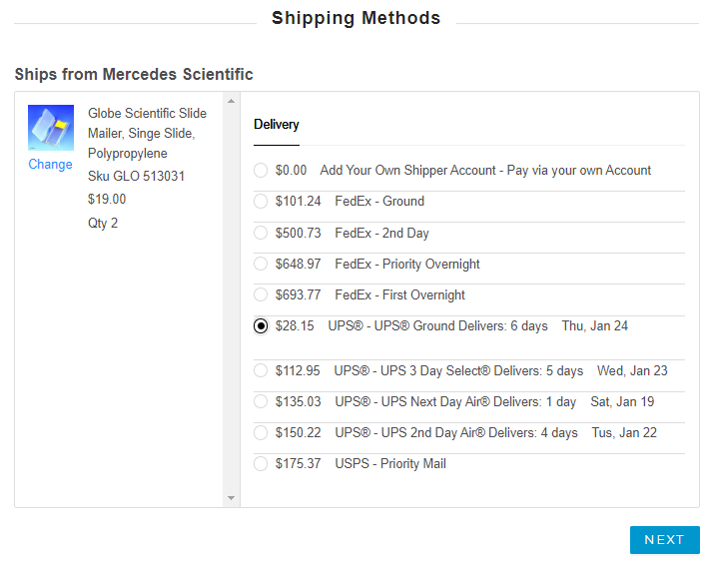Select the Add Your Own Shipper Account option
This screenshot has height=566, width=713.
(x=261, y=171)
